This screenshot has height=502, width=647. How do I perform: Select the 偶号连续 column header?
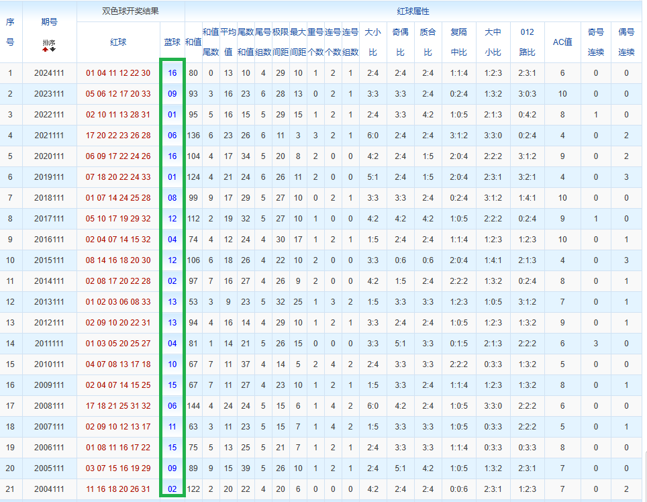point(626,42)
